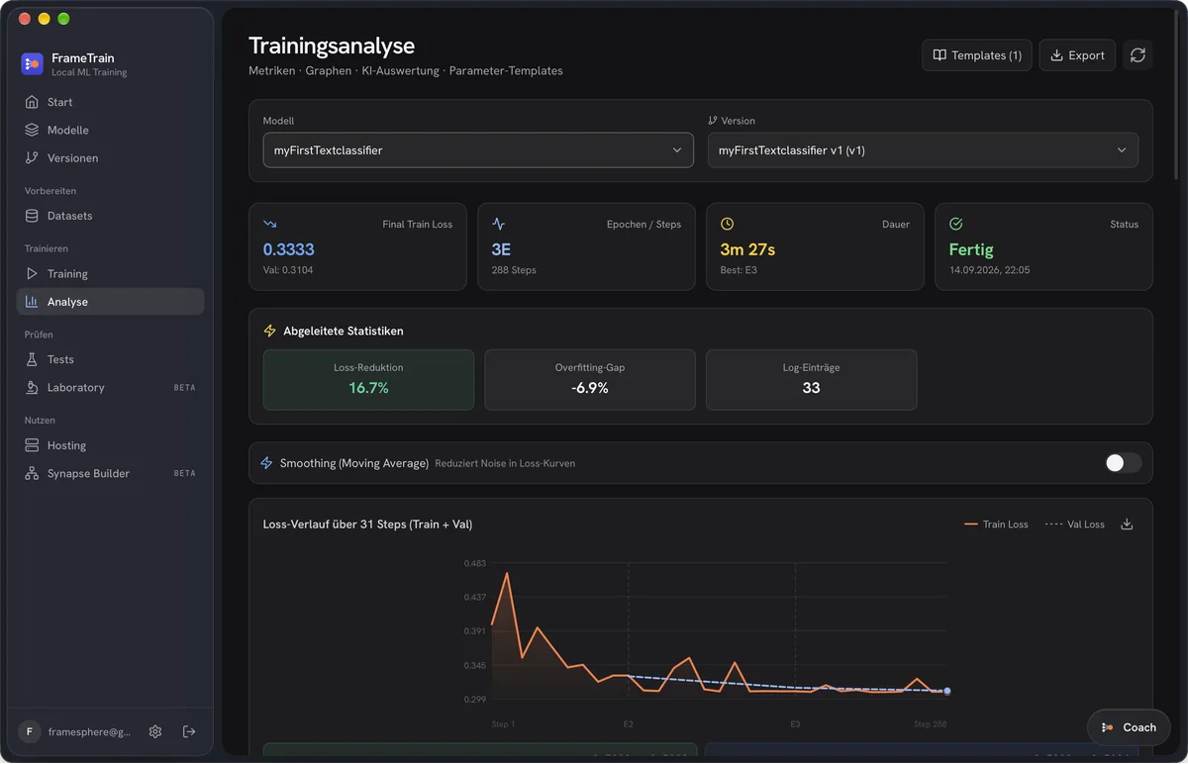
Task: Go to Hosting in the sidebar
Action: point(111,445)
